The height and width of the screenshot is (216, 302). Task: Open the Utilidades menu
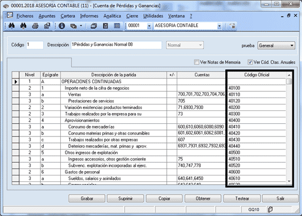point(153,16)
